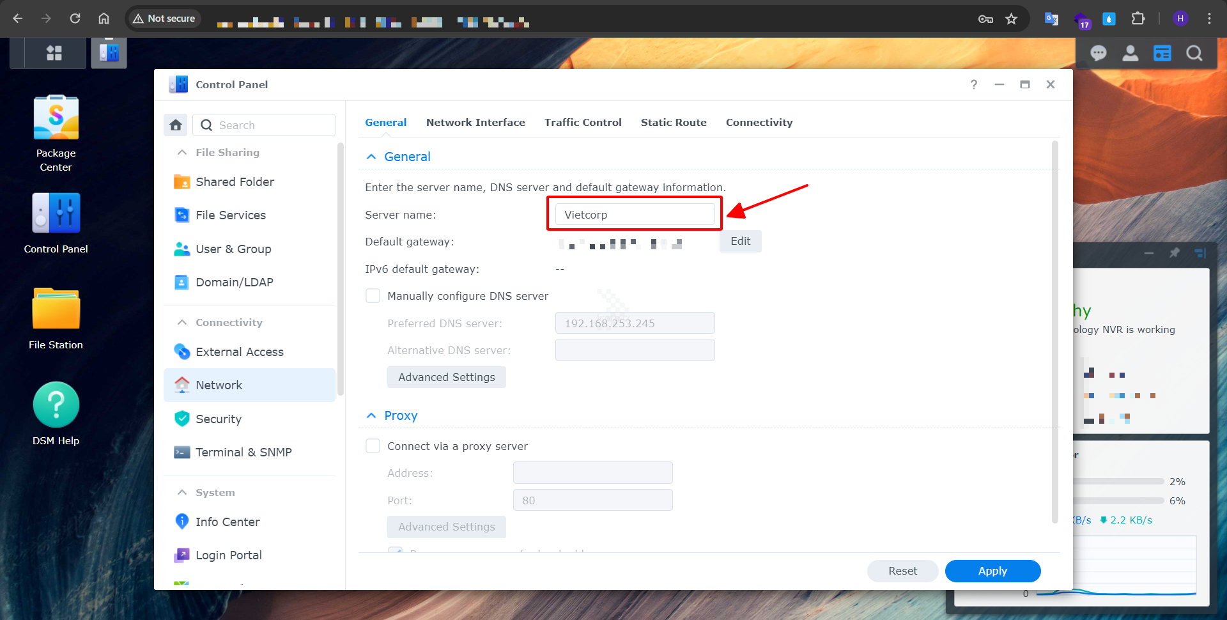1227x620 pixels.
Task: Switch to the Traffic Control tab
Action: pyautogui.click(x=582, y=123)
